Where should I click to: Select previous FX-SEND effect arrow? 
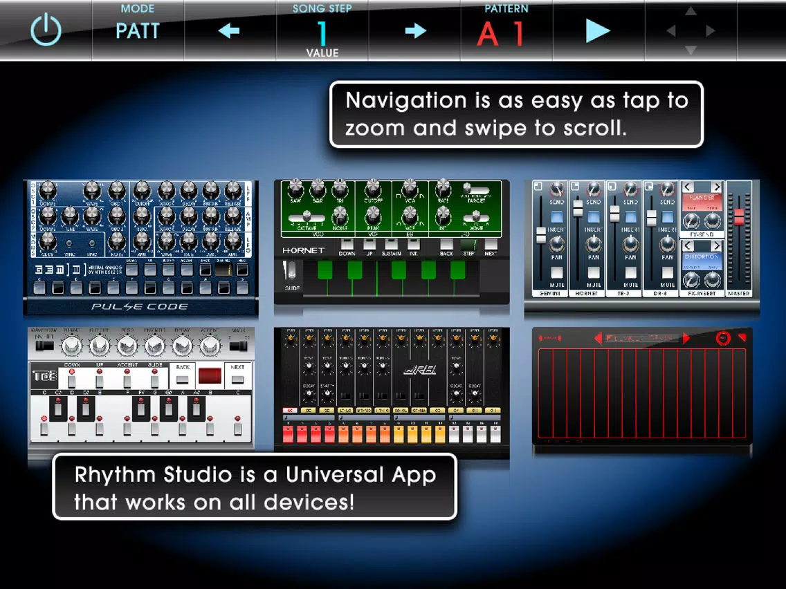click(x=688, y=187)
